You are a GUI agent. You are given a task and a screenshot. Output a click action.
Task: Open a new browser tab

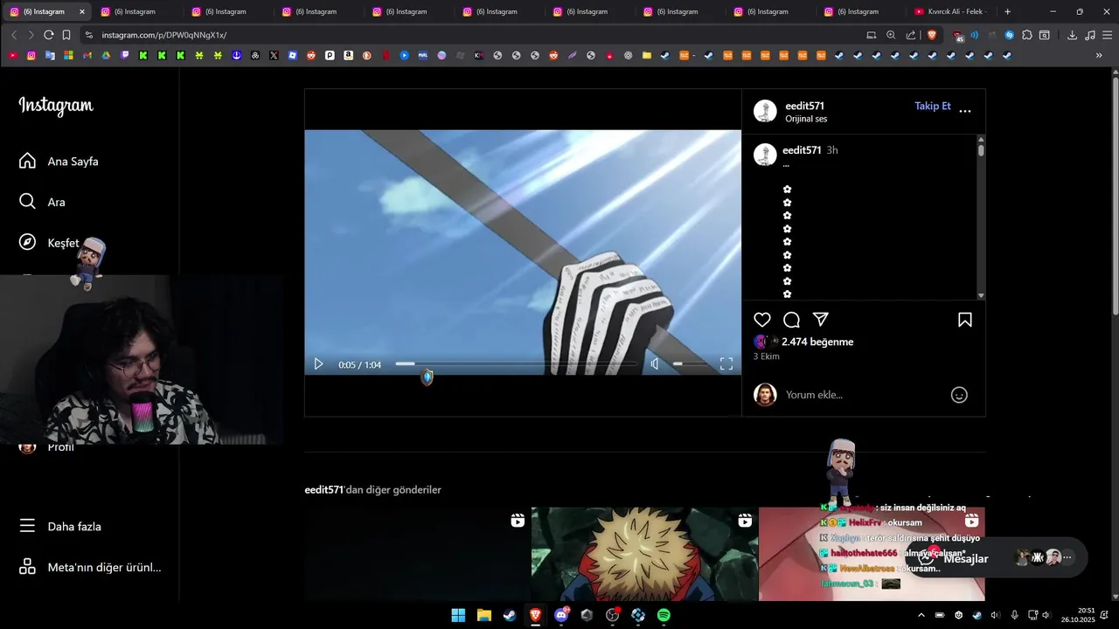click(1007, 11)
